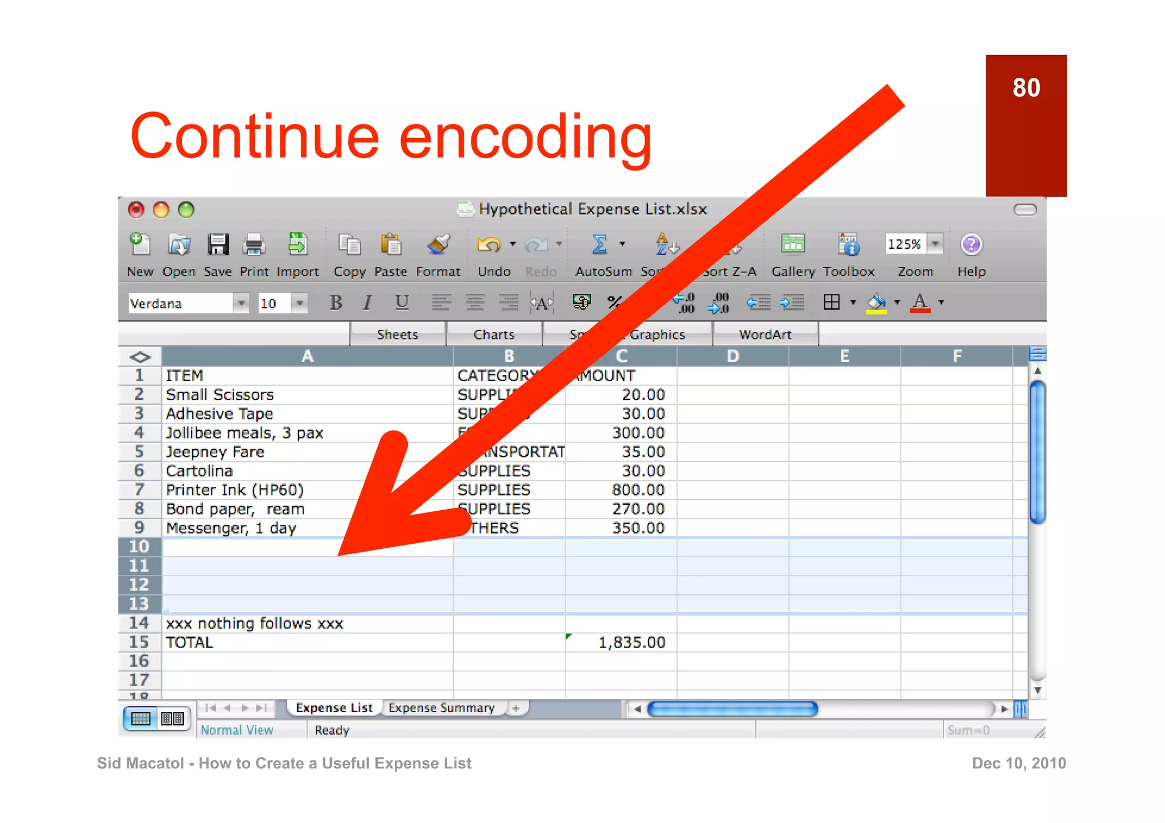Toggle italic formatting
This screenshot has width=1165, height=823.
point(368,303)
